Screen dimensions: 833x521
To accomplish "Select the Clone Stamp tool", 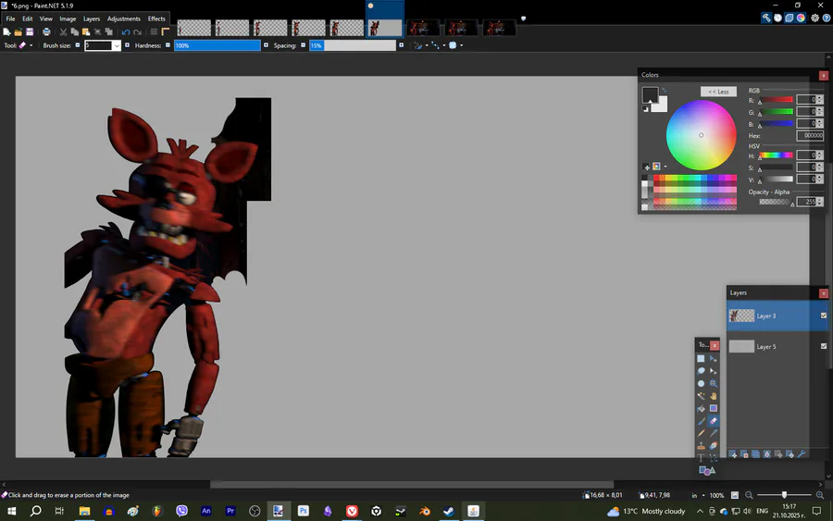I will pyautogui.click(x=701, y=446).
